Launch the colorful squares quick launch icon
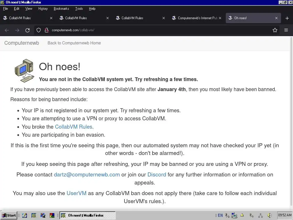 coord(52,215)
